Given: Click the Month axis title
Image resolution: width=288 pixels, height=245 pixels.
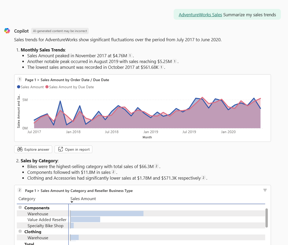Looking at the screenshot, I should (147, 137).
